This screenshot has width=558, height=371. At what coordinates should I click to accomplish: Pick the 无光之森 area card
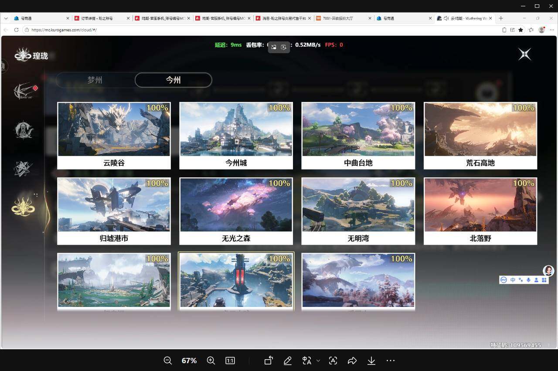pyautogui.click(x=236, y=211)
